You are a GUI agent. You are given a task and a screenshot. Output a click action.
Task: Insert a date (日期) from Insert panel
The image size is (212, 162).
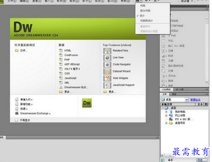pos(171,61)
